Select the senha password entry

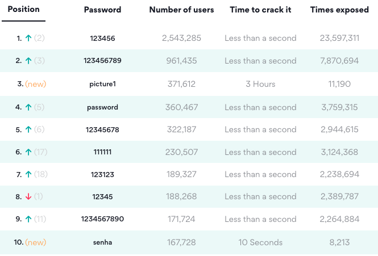[102, 242]
